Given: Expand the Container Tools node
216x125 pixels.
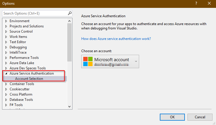Looking at the screenshot, I should click(6, 84).
